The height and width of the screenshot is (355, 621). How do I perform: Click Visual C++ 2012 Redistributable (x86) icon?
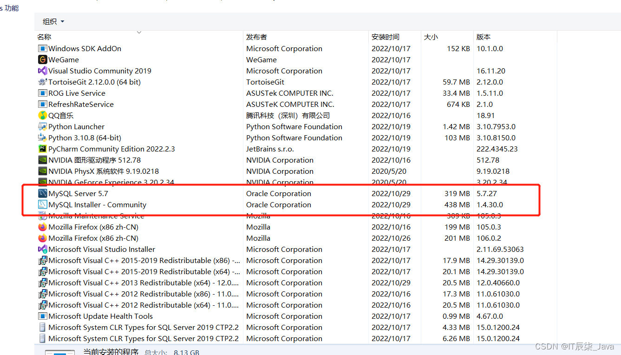(42, 294)
